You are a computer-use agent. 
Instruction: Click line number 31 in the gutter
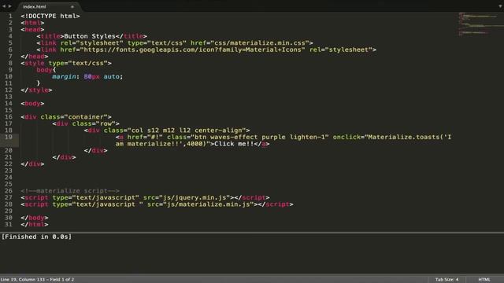coord(9,225)
